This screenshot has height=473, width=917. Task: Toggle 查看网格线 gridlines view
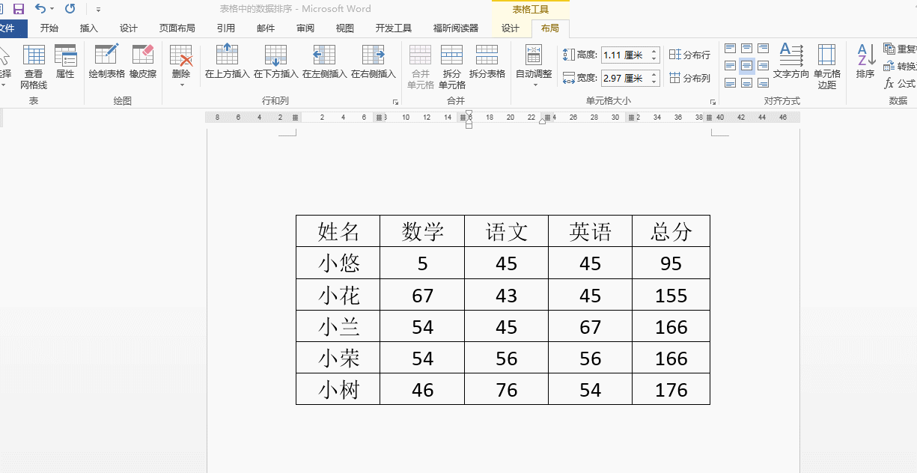click(34, 67)
